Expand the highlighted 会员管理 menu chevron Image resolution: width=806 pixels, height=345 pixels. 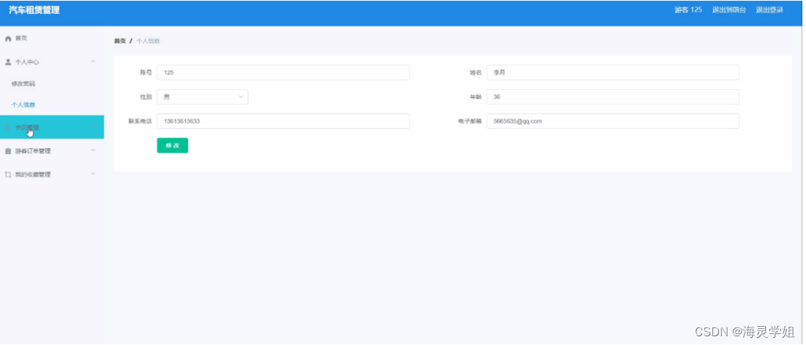point(93,126)
